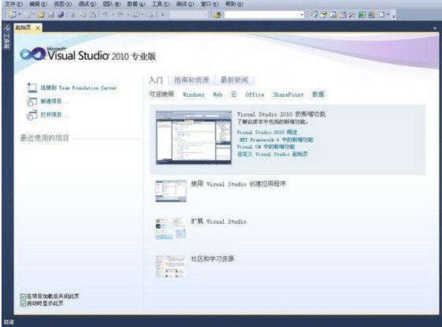This screenshot has width=442, height=327.
Task: Open the toolbar options overflow arrow
Action: (394, 16)
